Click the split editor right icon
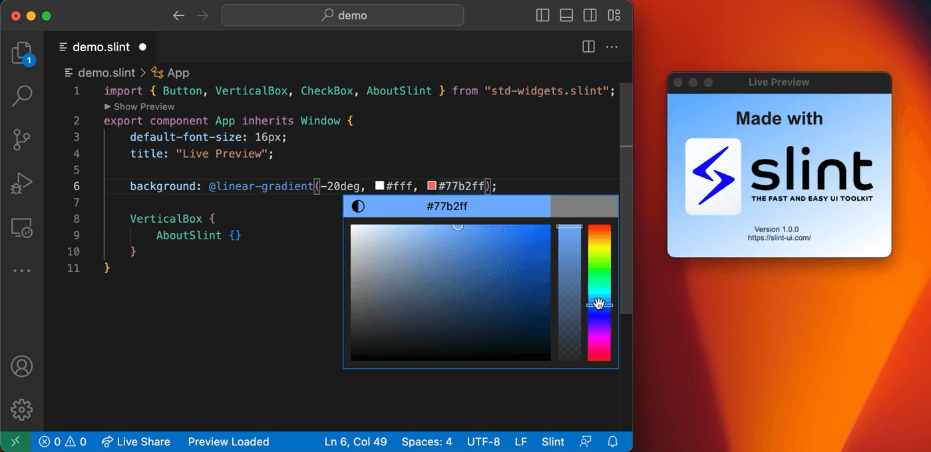931x452 pixels. pyautogui.click(x=588, y=47)
